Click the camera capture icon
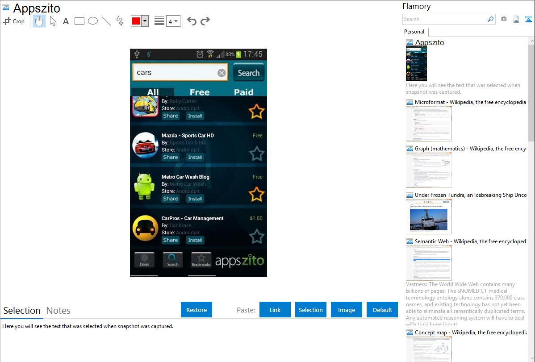535x362 pixels. [x=504, y=19]
